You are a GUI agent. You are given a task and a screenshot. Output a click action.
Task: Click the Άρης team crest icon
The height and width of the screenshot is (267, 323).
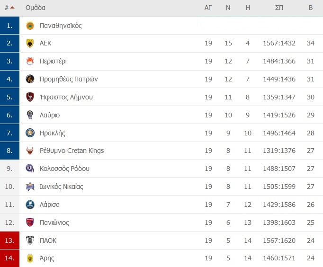coord(30,258)
